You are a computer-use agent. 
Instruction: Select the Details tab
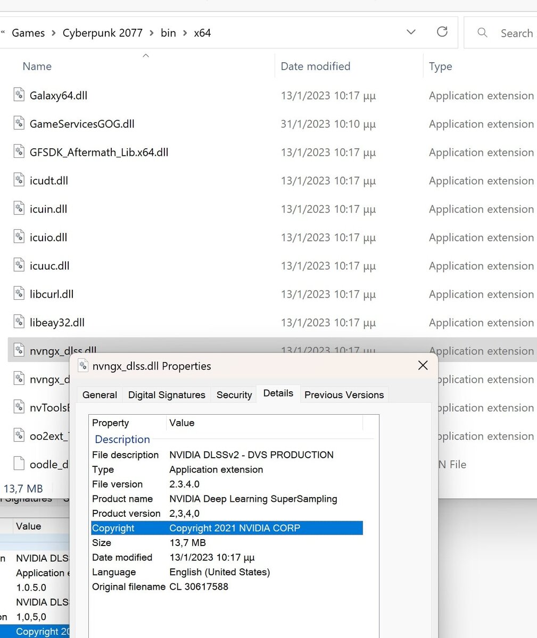(x=278, y=393)
